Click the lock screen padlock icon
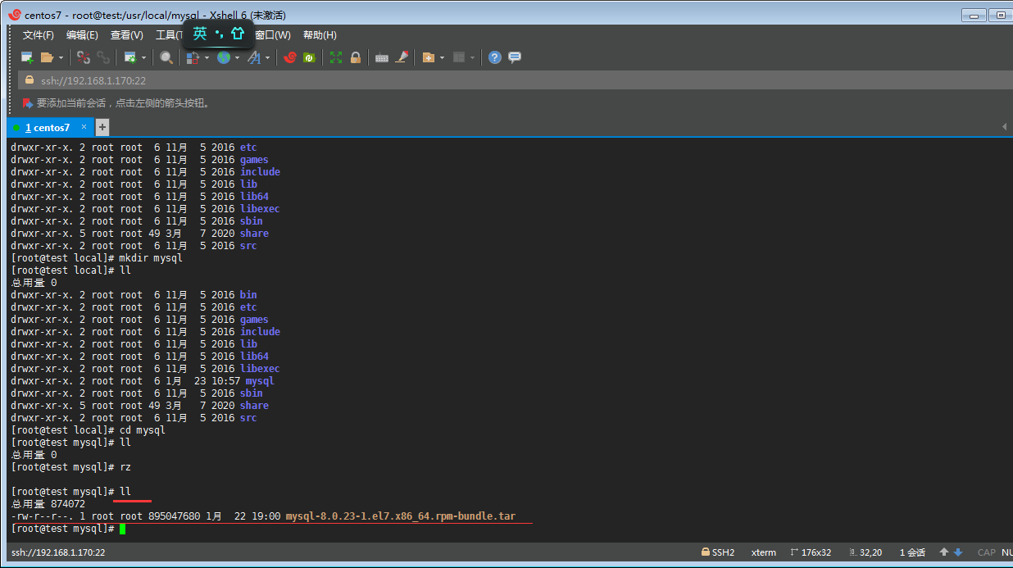 [x=356, y=57]
